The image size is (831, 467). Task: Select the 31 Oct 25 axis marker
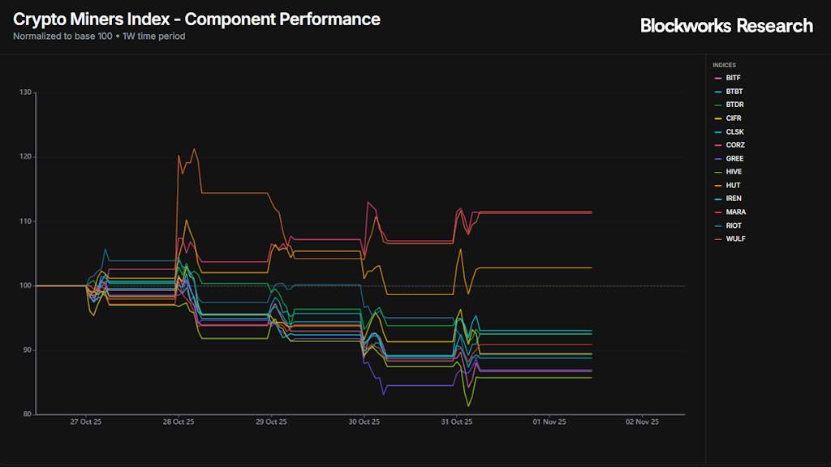click(x=457, y=422)
